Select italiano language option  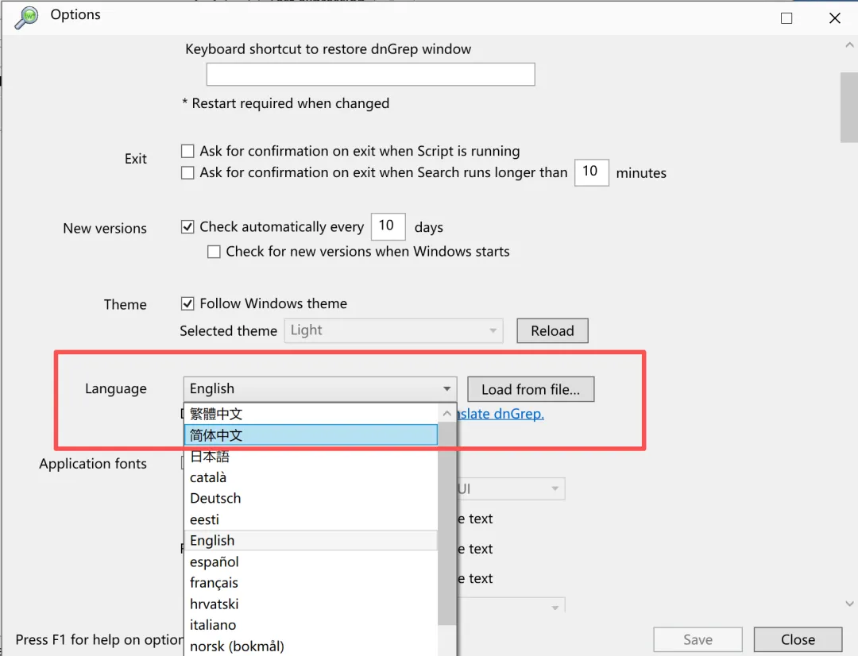click(x=311, y=625)
